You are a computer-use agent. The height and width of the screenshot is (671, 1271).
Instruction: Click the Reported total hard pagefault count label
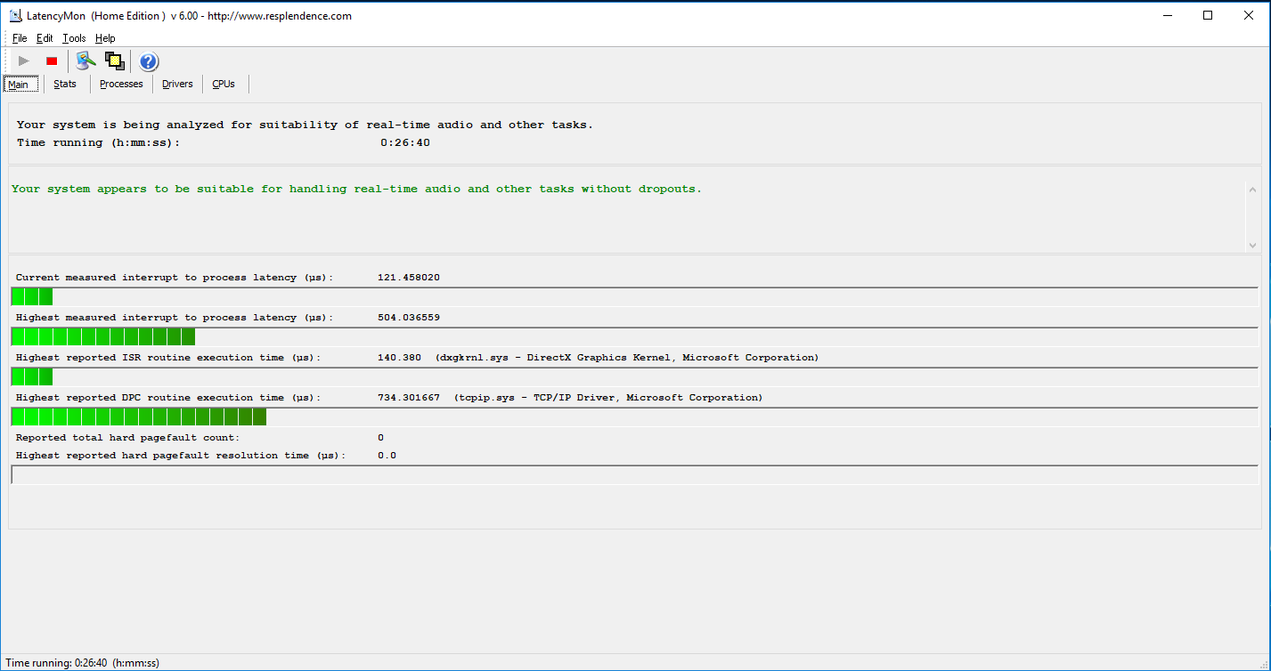point(128,438)
